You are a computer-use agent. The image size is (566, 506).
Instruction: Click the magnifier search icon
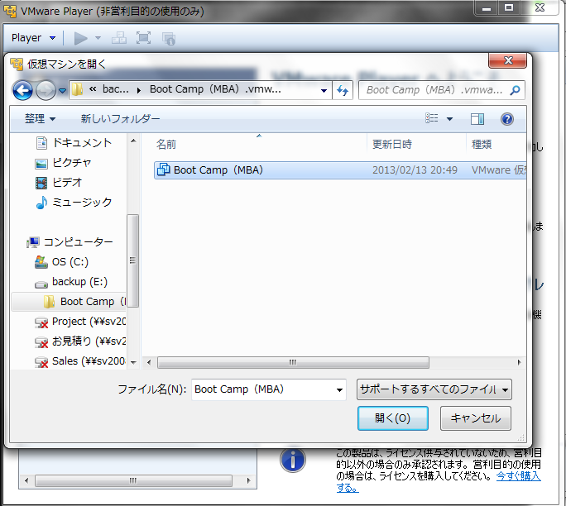[x=515, y=90]
